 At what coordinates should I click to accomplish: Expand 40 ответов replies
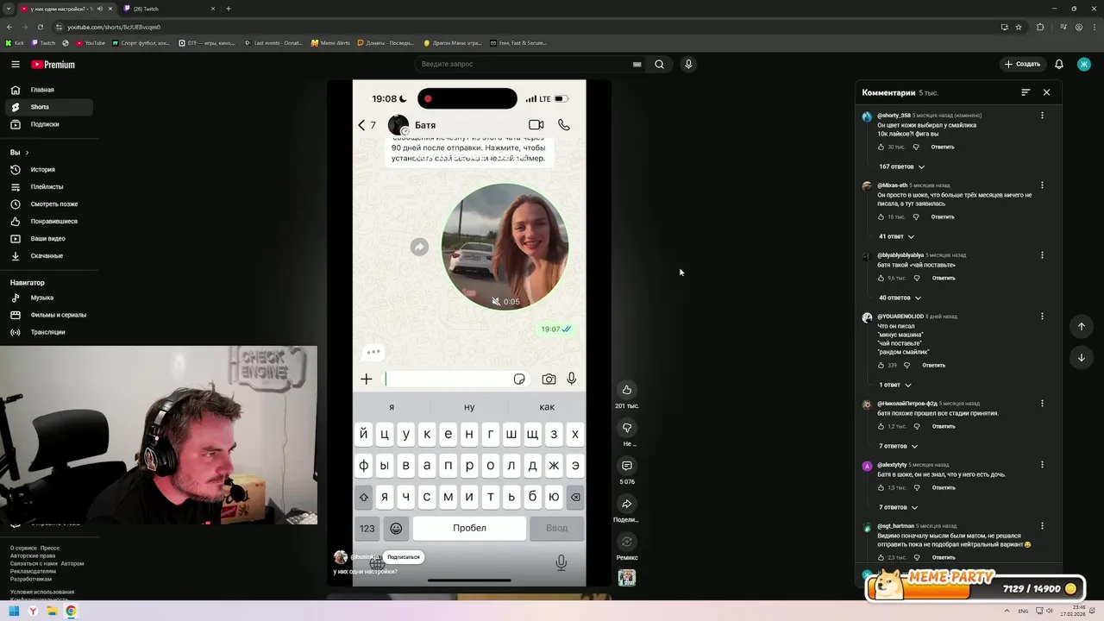pos(900,298)
